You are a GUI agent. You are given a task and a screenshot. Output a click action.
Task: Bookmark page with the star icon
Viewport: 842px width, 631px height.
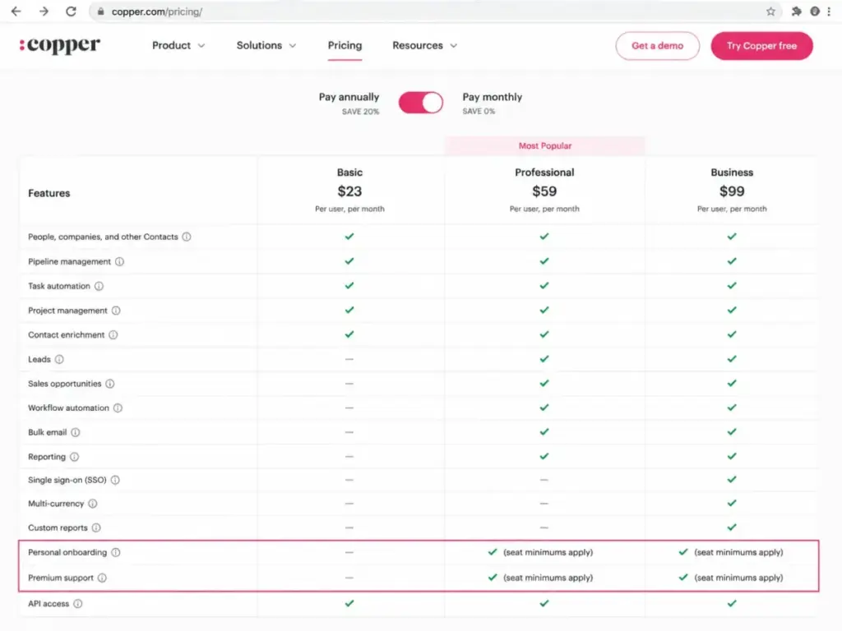pos(770,12)
